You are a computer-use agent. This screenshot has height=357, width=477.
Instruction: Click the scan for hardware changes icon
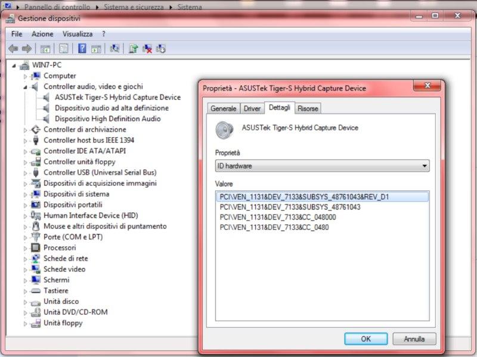coord(115,49)
